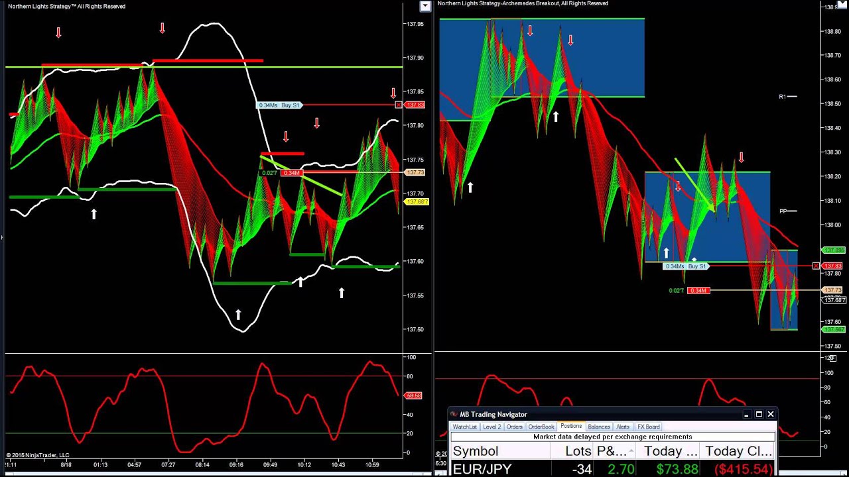The height and width of the screenshot is (477, 849).
Task: Select the EUR/JPY position row symbol
Action: click(482, 469)
